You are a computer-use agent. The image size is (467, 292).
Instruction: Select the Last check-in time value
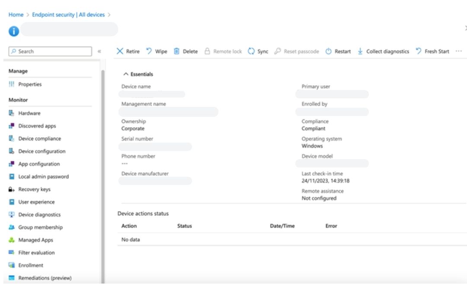click(326, 180)
